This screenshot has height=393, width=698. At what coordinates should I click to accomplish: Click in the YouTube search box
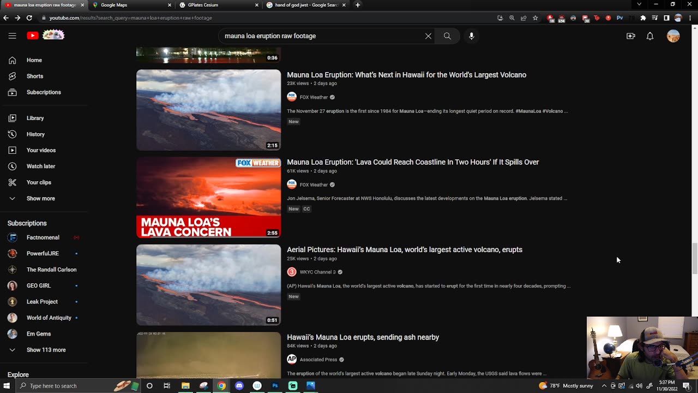[322, 36]
